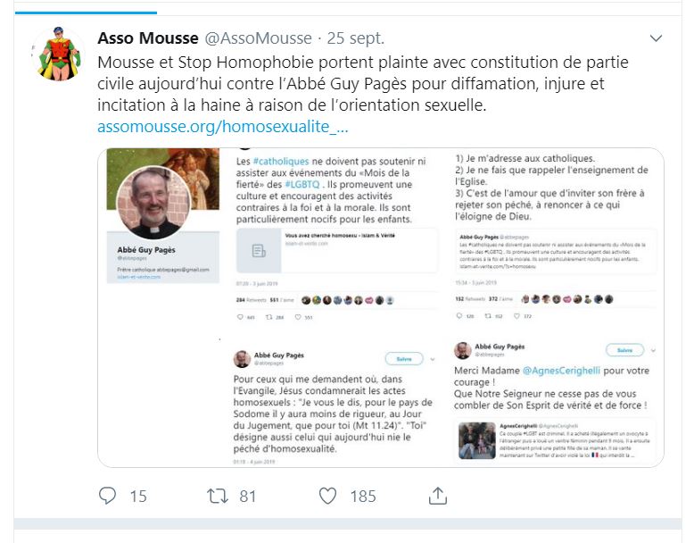Open the embedded screenshot collage image
Viewport: 694px width, 543px height.
pyautogui.click(x=381, y=307)
